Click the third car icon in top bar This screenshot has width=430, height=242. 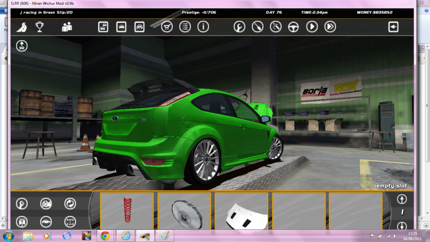pos(139,27)
